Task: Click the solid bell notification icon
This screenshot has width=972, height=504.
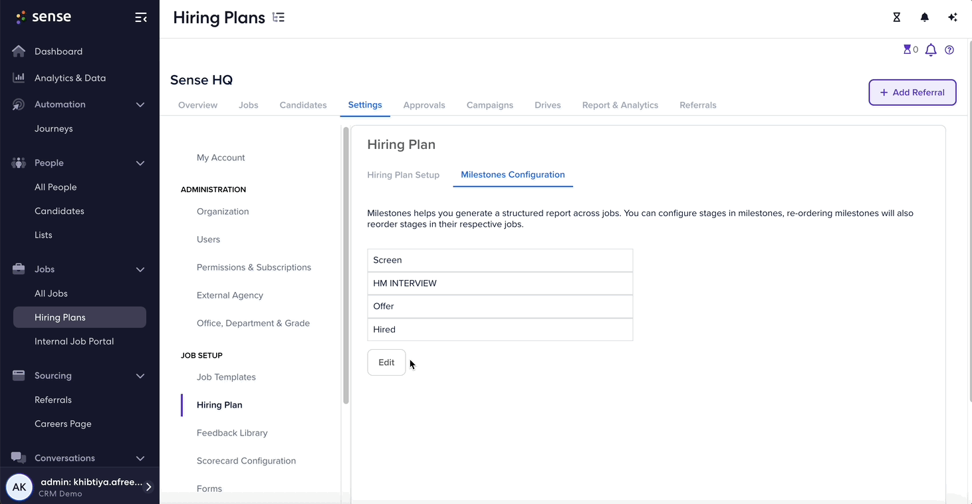Action: [x=924, y=17]
